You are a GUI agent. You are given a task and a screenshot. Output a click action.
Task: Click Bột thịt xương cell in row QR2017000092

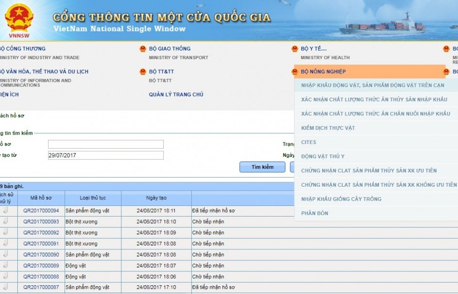[x=81, y=233]
